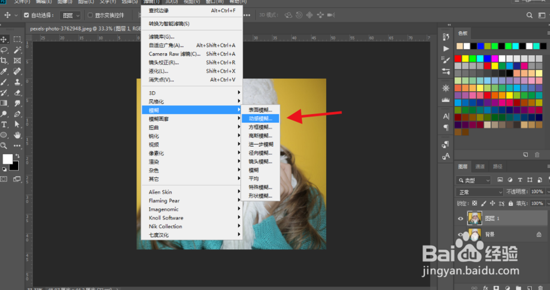Click the 色板 panel tab

tap(463, 34)
